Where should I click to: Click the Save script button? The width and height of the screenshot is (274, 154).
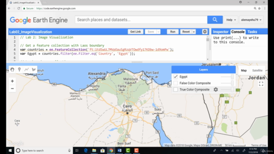coord(151,32)
